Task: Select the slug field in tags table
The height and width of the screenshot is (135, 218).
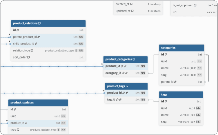Action: coord(164,122)
